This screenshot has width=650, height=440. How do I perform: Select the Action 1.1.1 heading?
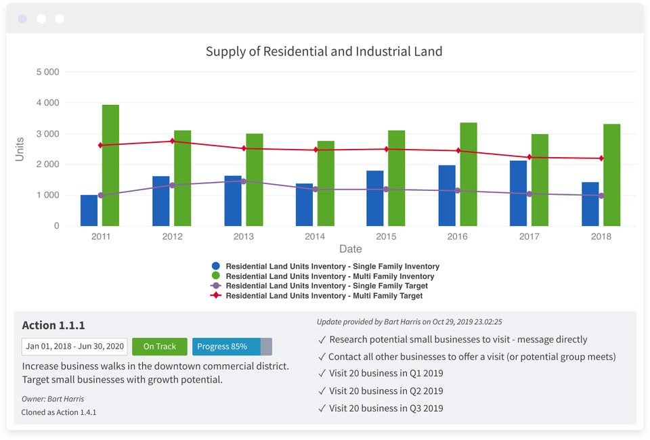(x=53, y=326)
